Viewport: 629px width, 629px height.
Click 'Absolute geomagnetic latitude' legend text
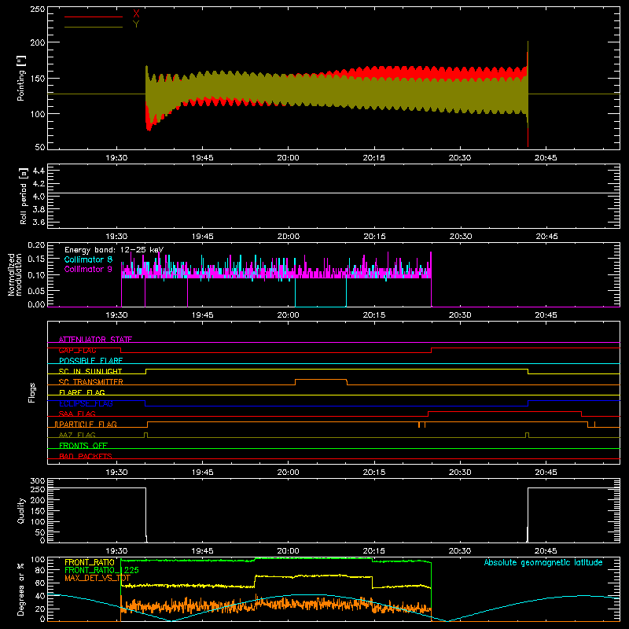pos(543,562)
